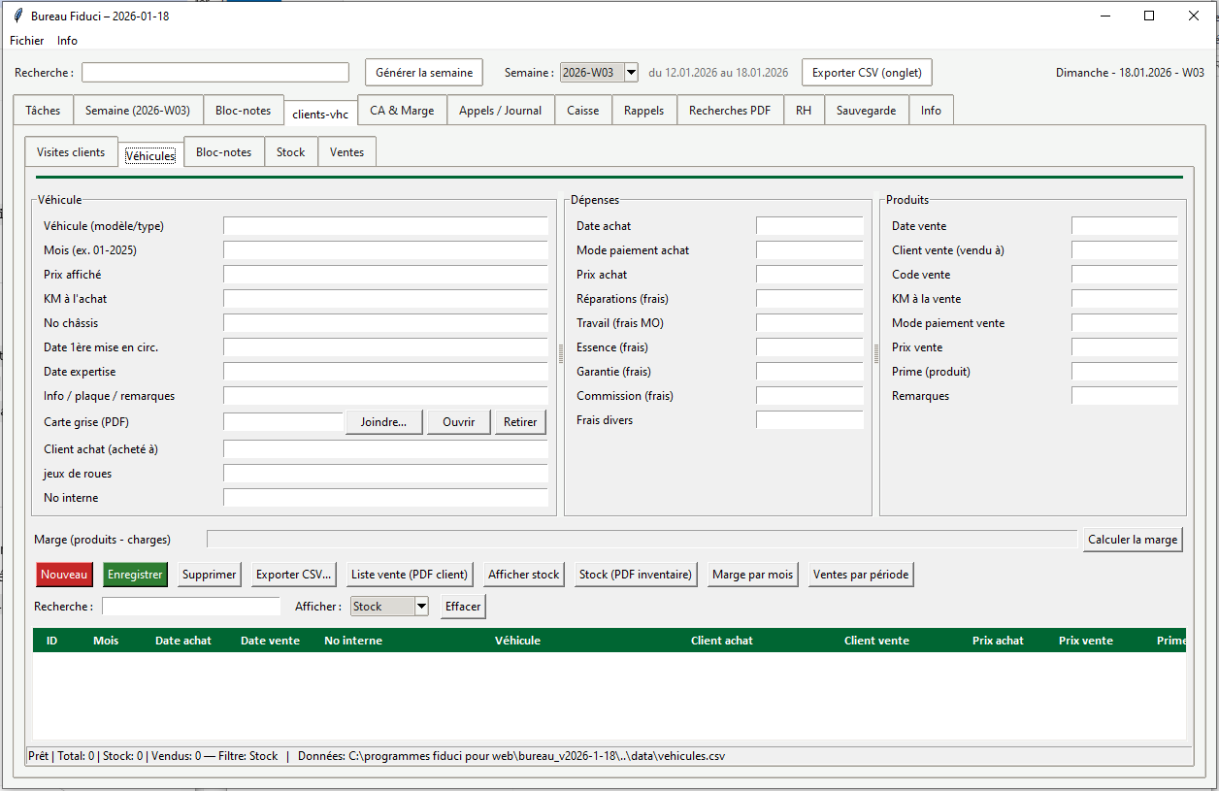Switch to the CA & Marge tab
Image resolution: width=1219 pixels, height=791 pixels.
(402, 111)
